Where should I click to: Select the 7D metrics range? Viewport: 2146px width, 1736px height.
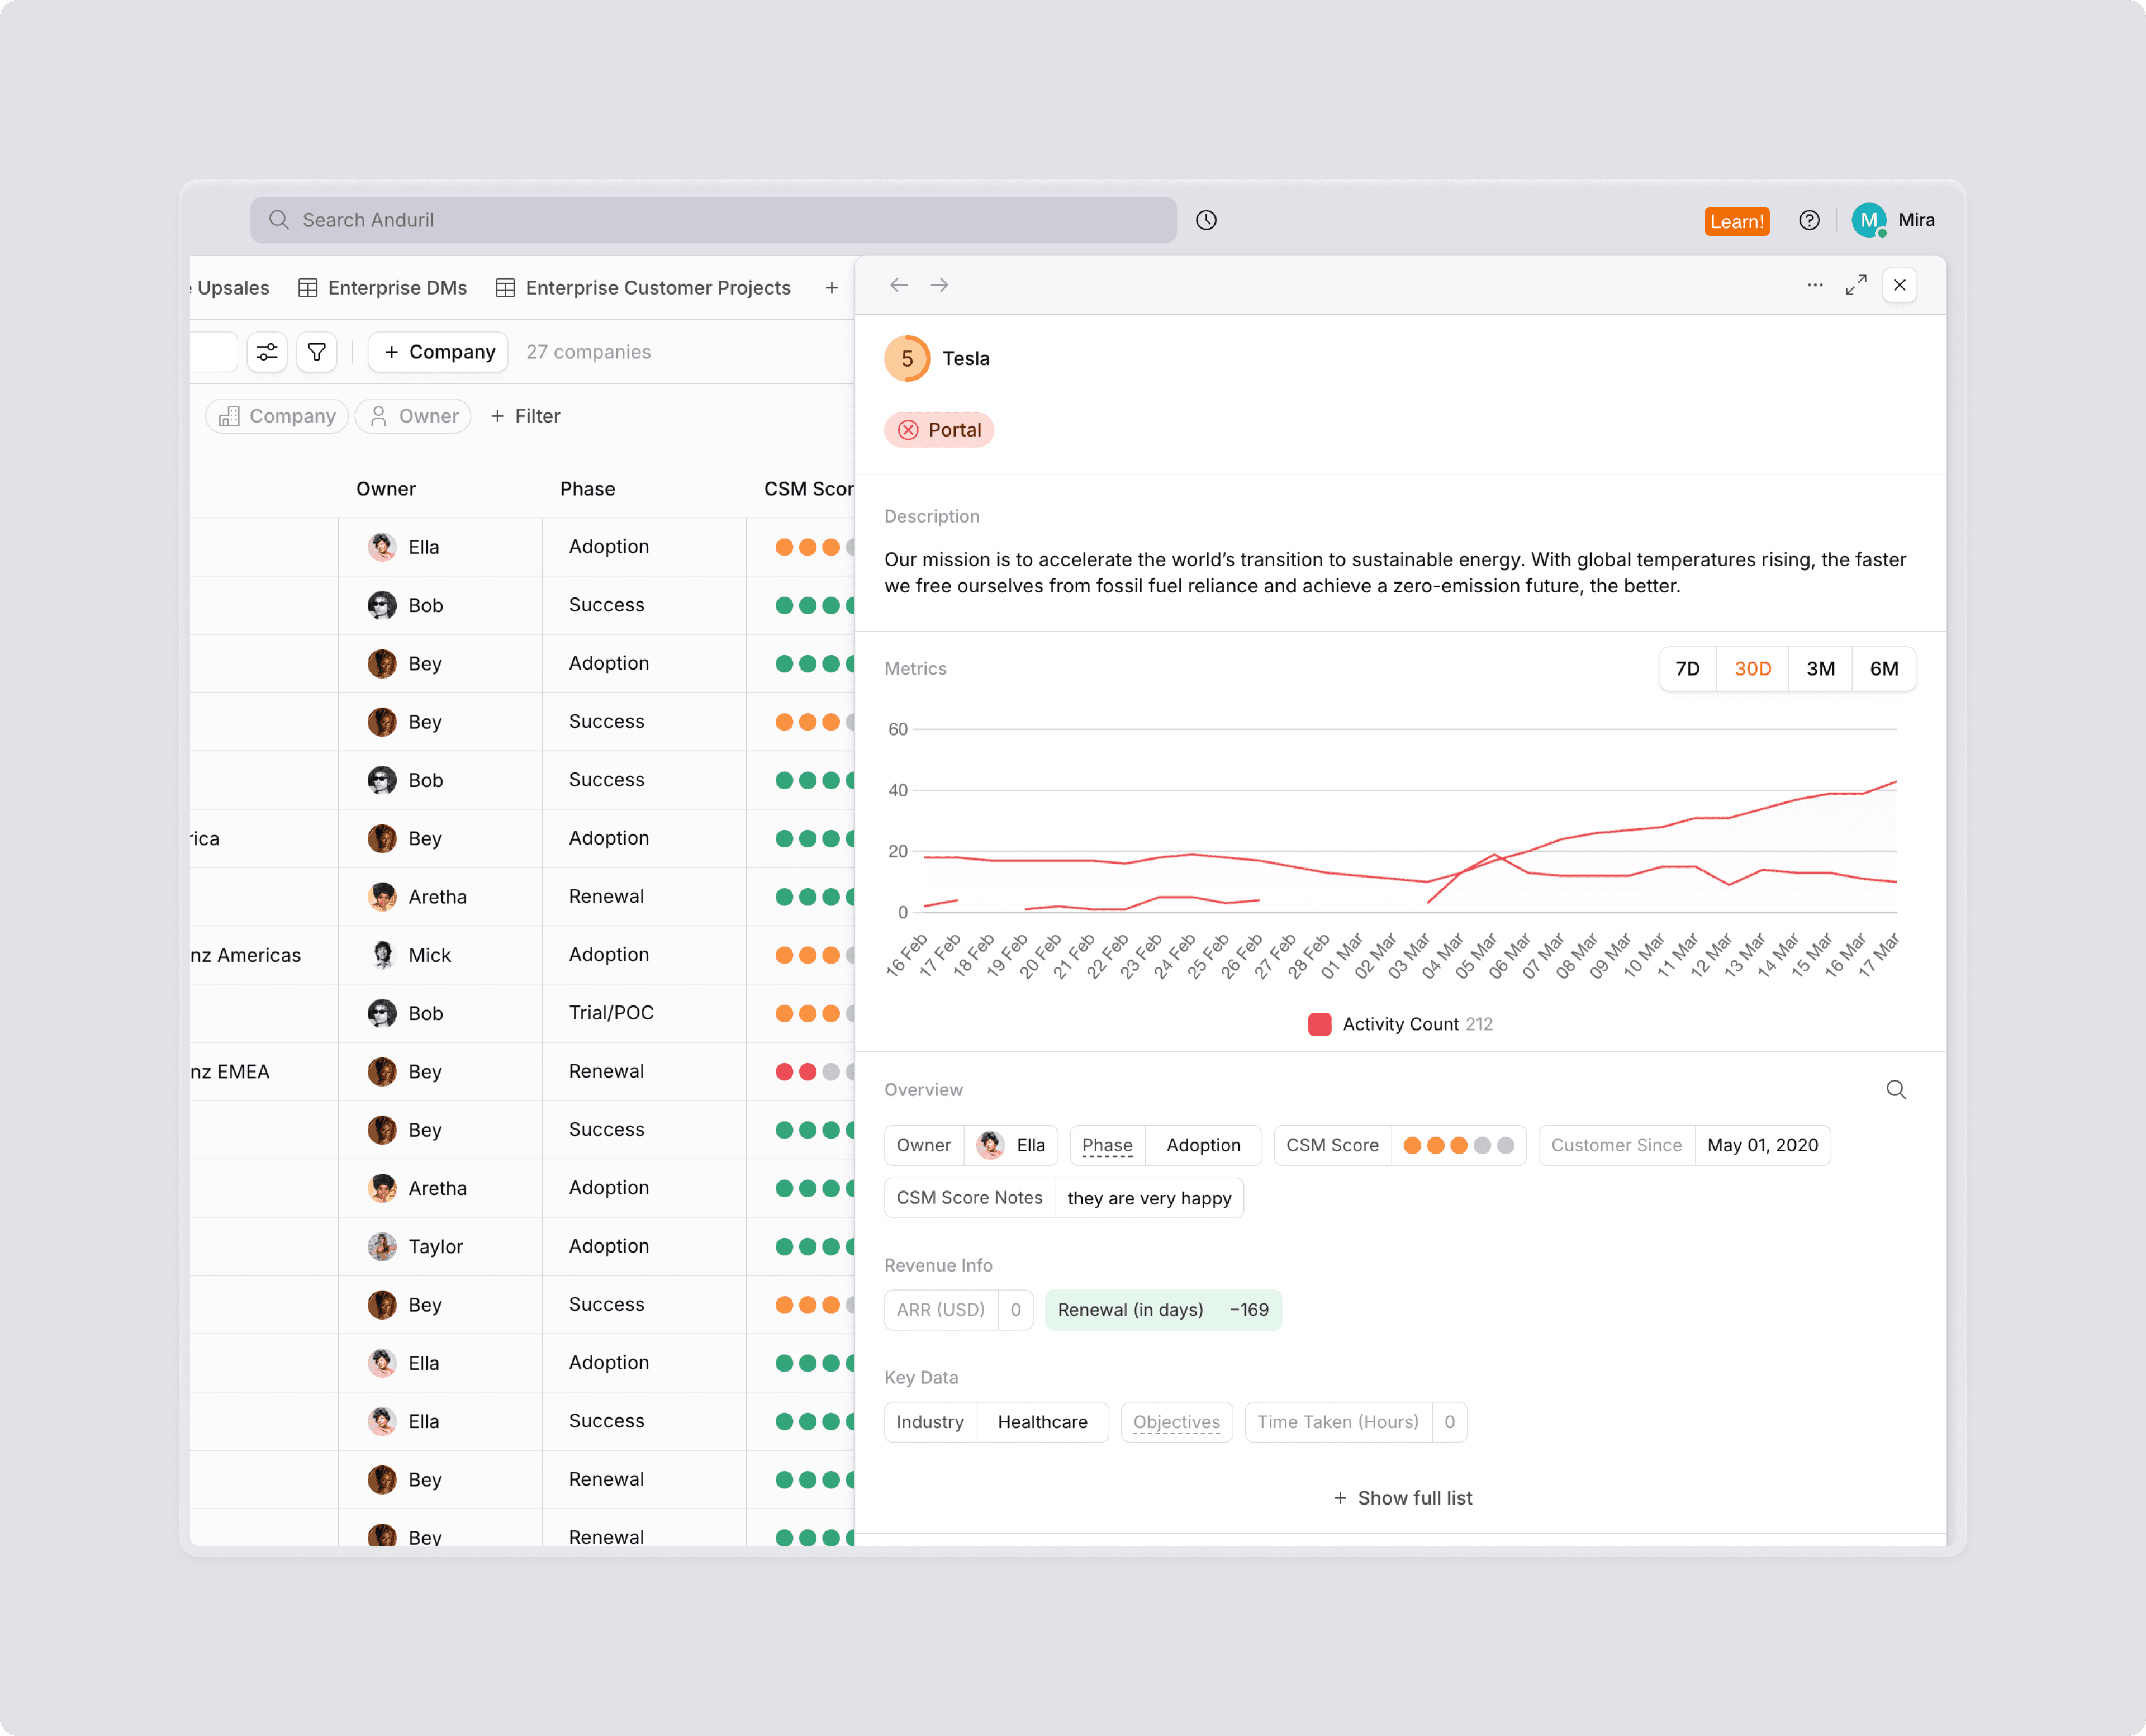point(1688,669)
